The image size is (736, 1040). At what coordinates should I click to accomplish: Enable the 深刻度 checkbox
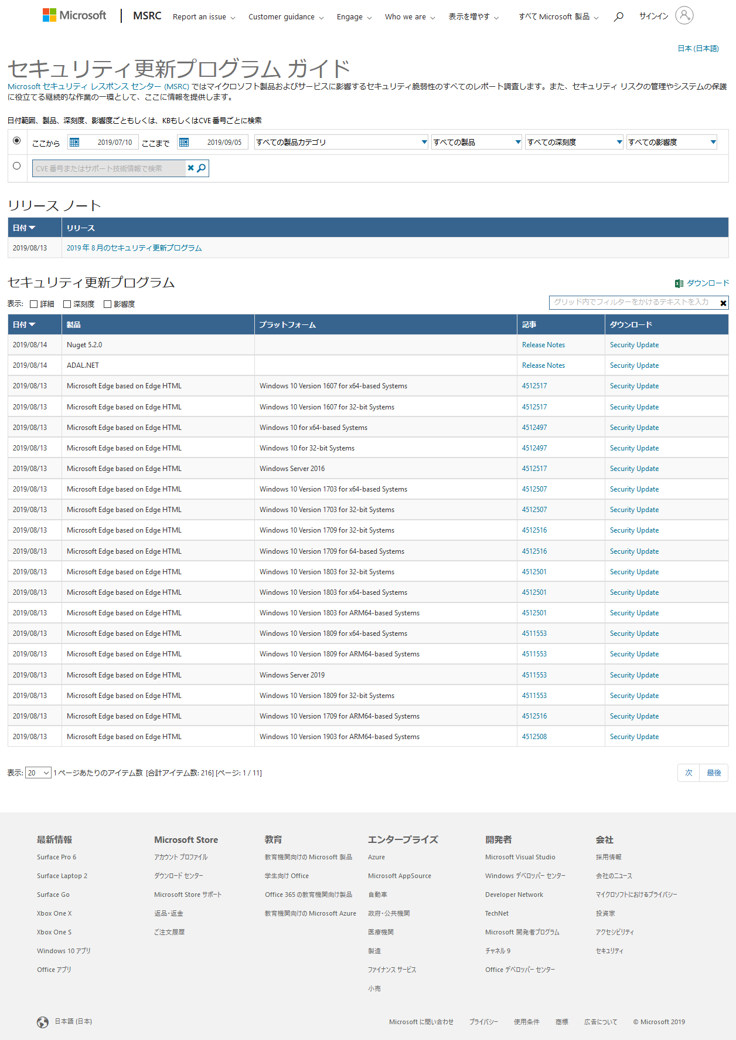tap(67, 304)
